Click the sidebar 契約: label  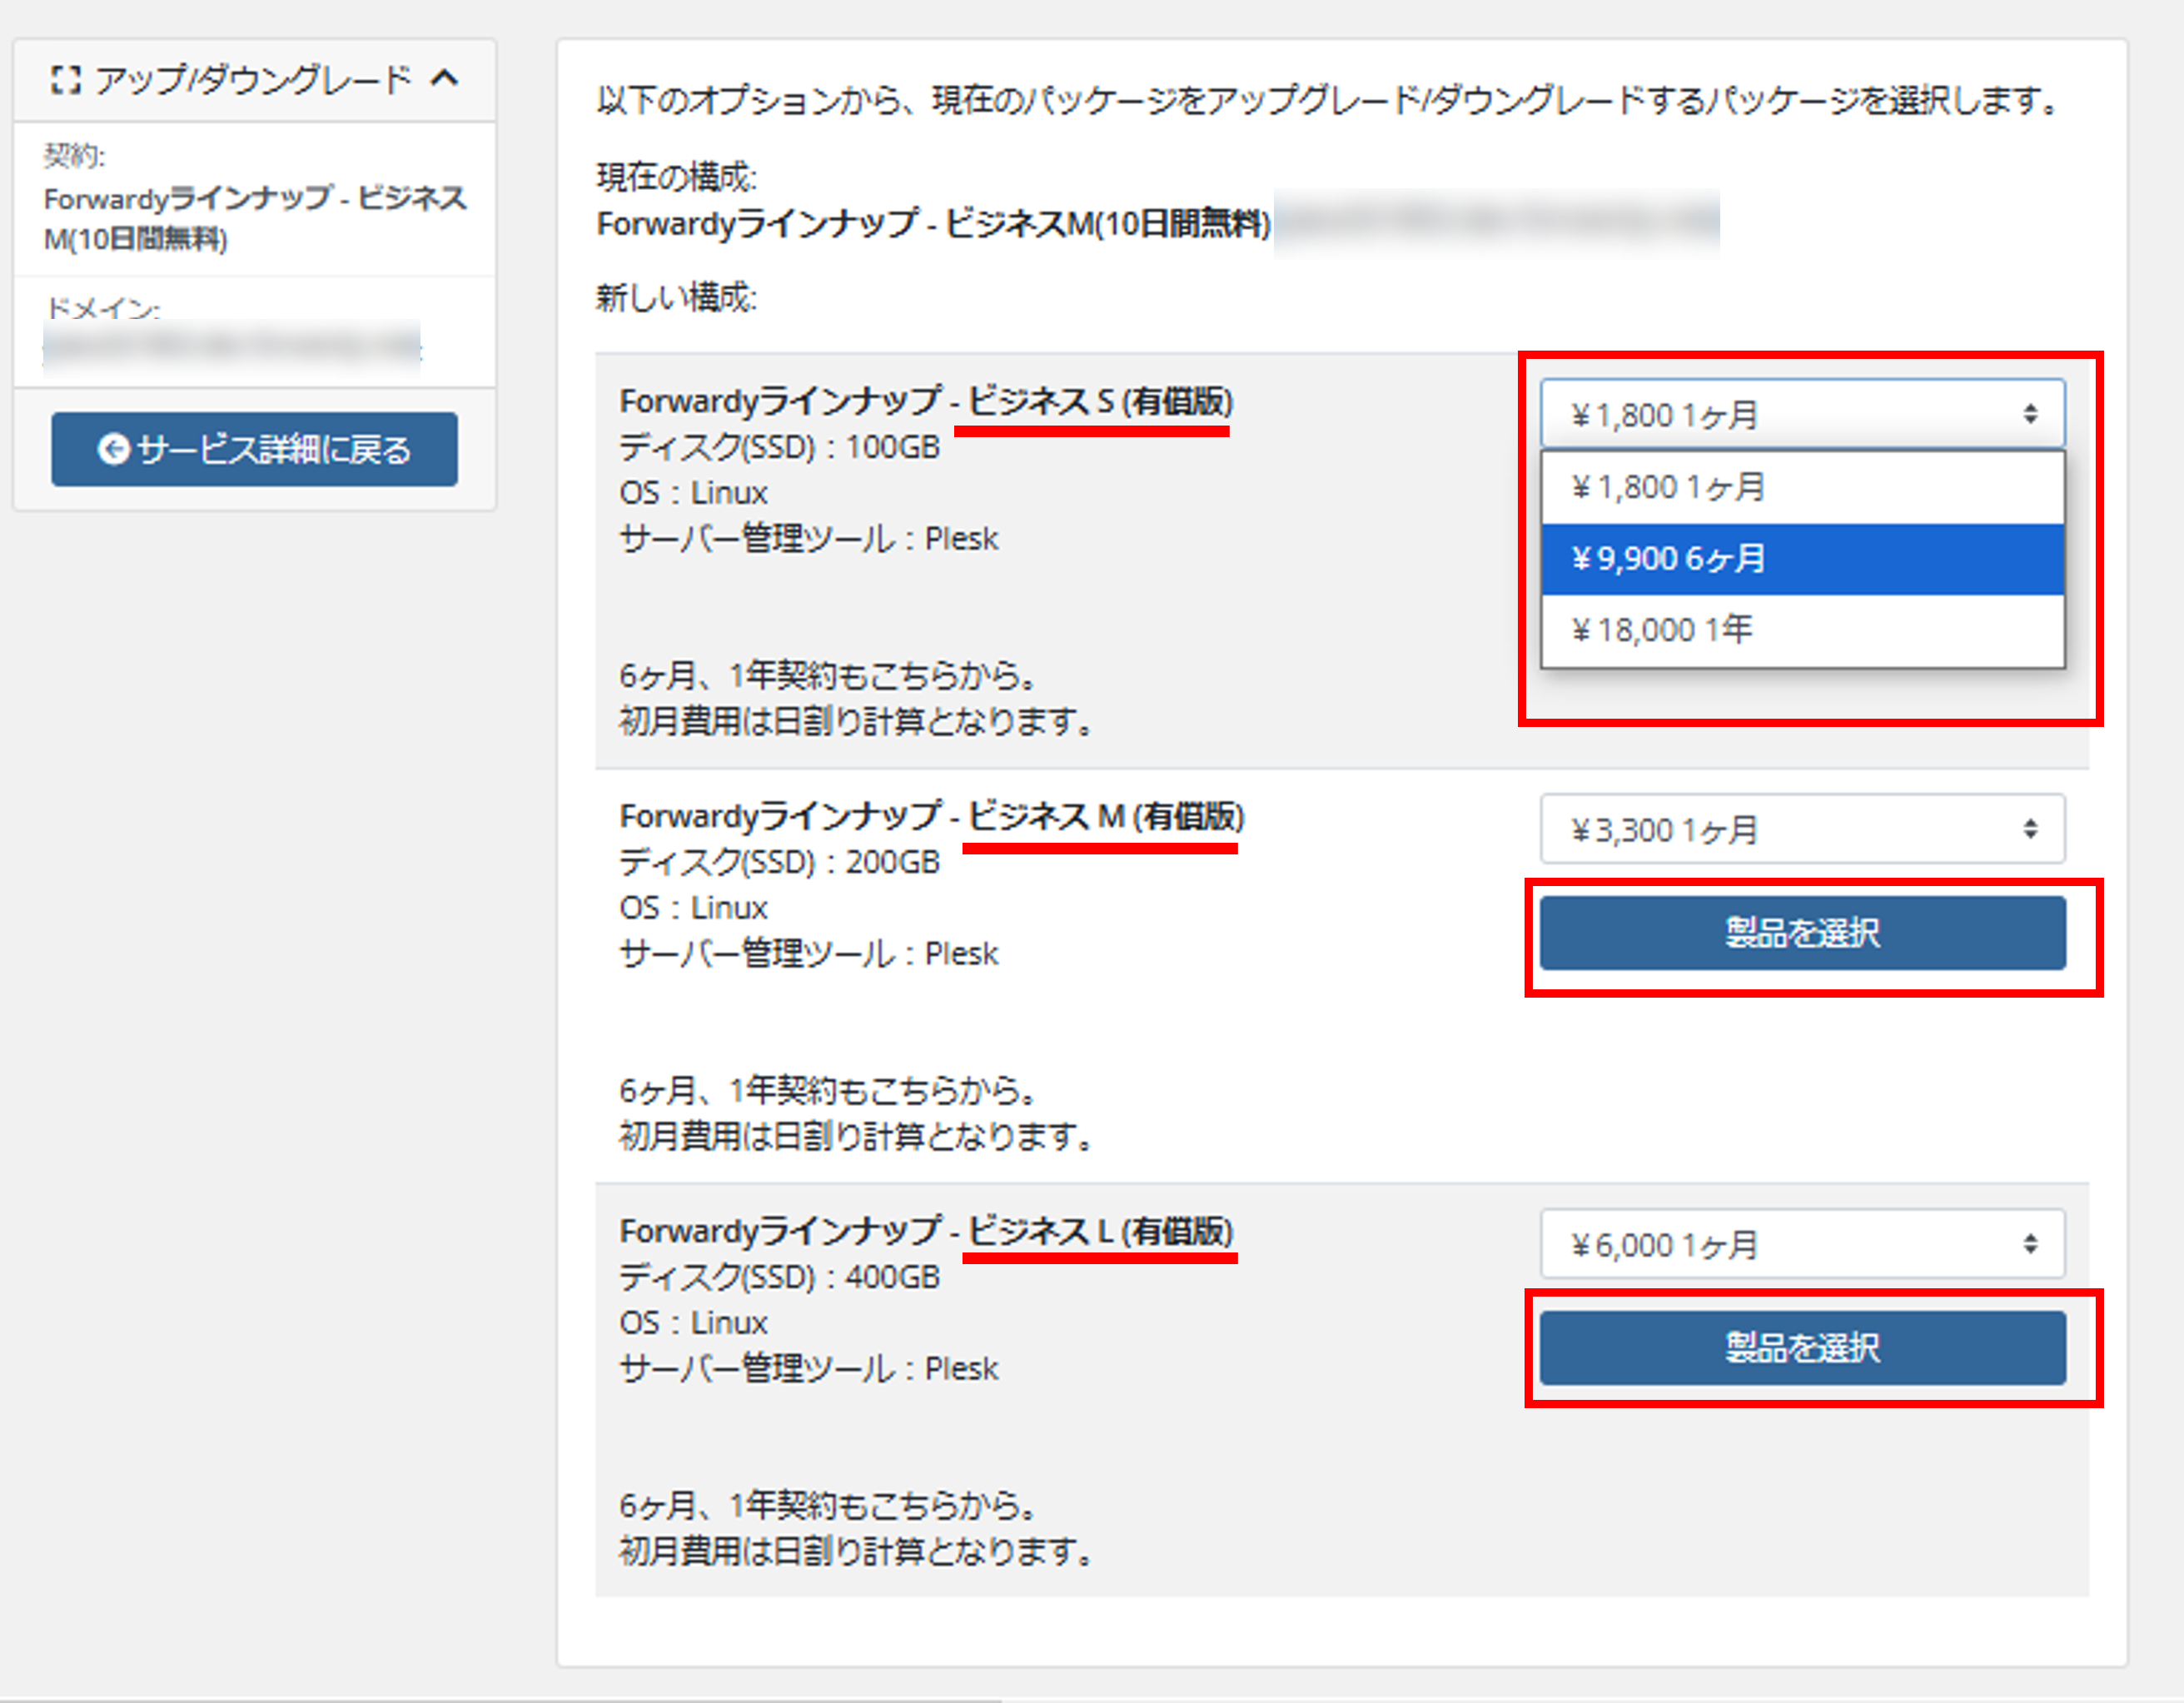pyautogui.click(x=74, y=155)
